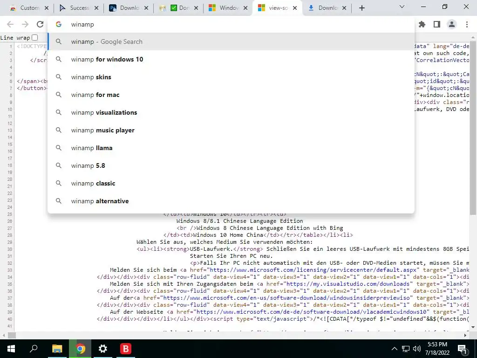Reload the current page
This screenshot has width=477, height=358.
40,24
